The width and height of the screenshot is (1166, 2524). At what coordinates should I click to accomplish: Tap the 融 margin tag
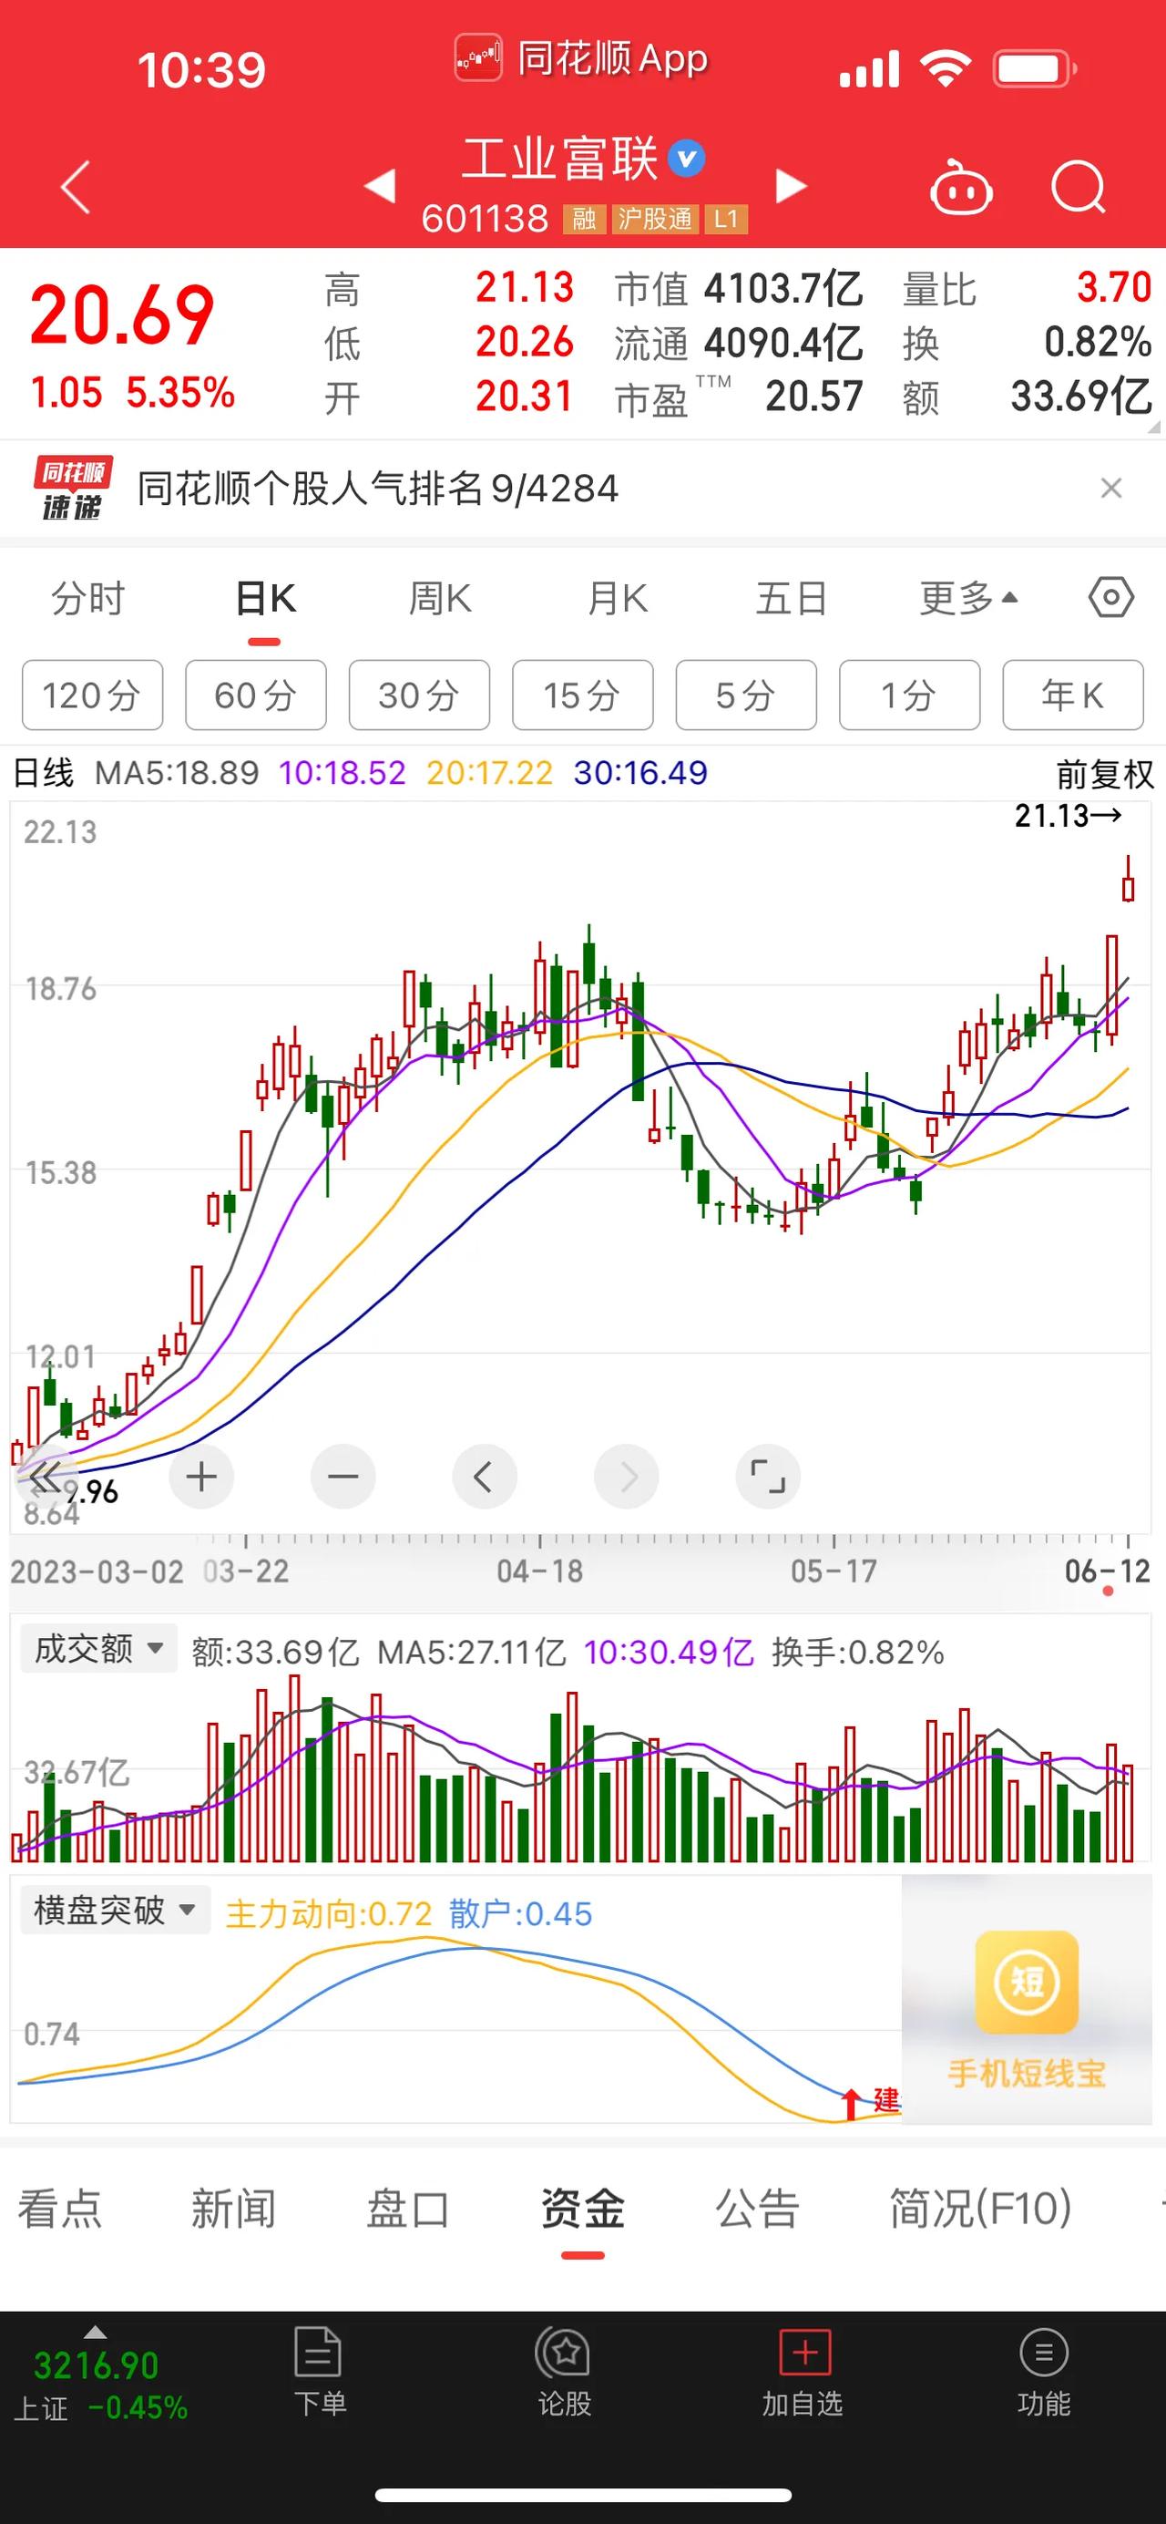(x=584, y=219)
